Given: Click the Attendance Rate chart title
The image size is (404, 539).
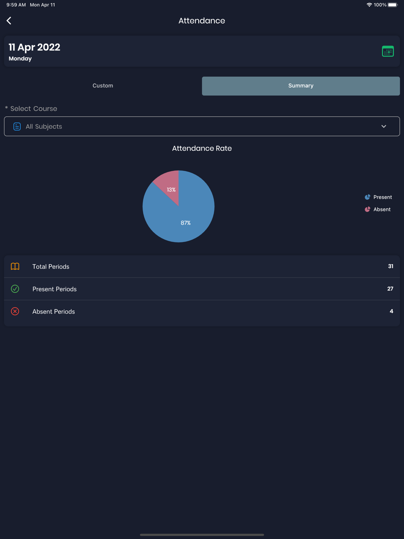Looking at the screenshot, I should [202, 148].
